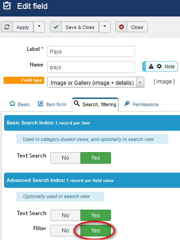The image size is (180, 240).
Task: Enable Filter by selecting Yes
Action: click(x=96, y=230)
